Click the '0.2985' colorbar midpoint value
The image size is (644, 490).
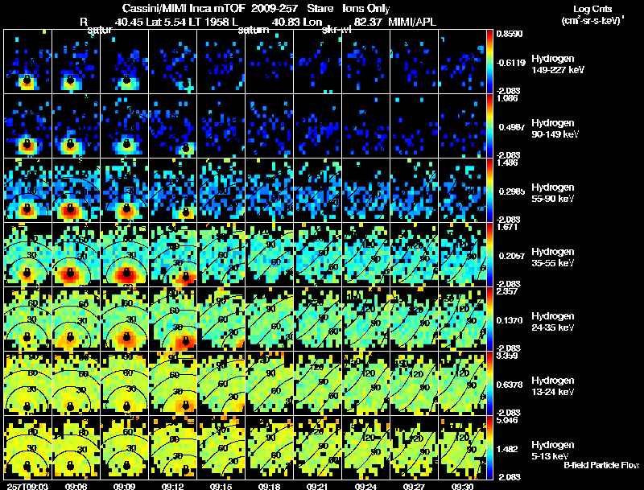tap(511, 191)
